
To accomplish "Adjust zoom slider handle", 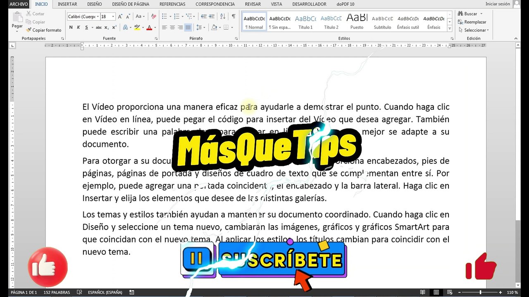I will (480, 292).
